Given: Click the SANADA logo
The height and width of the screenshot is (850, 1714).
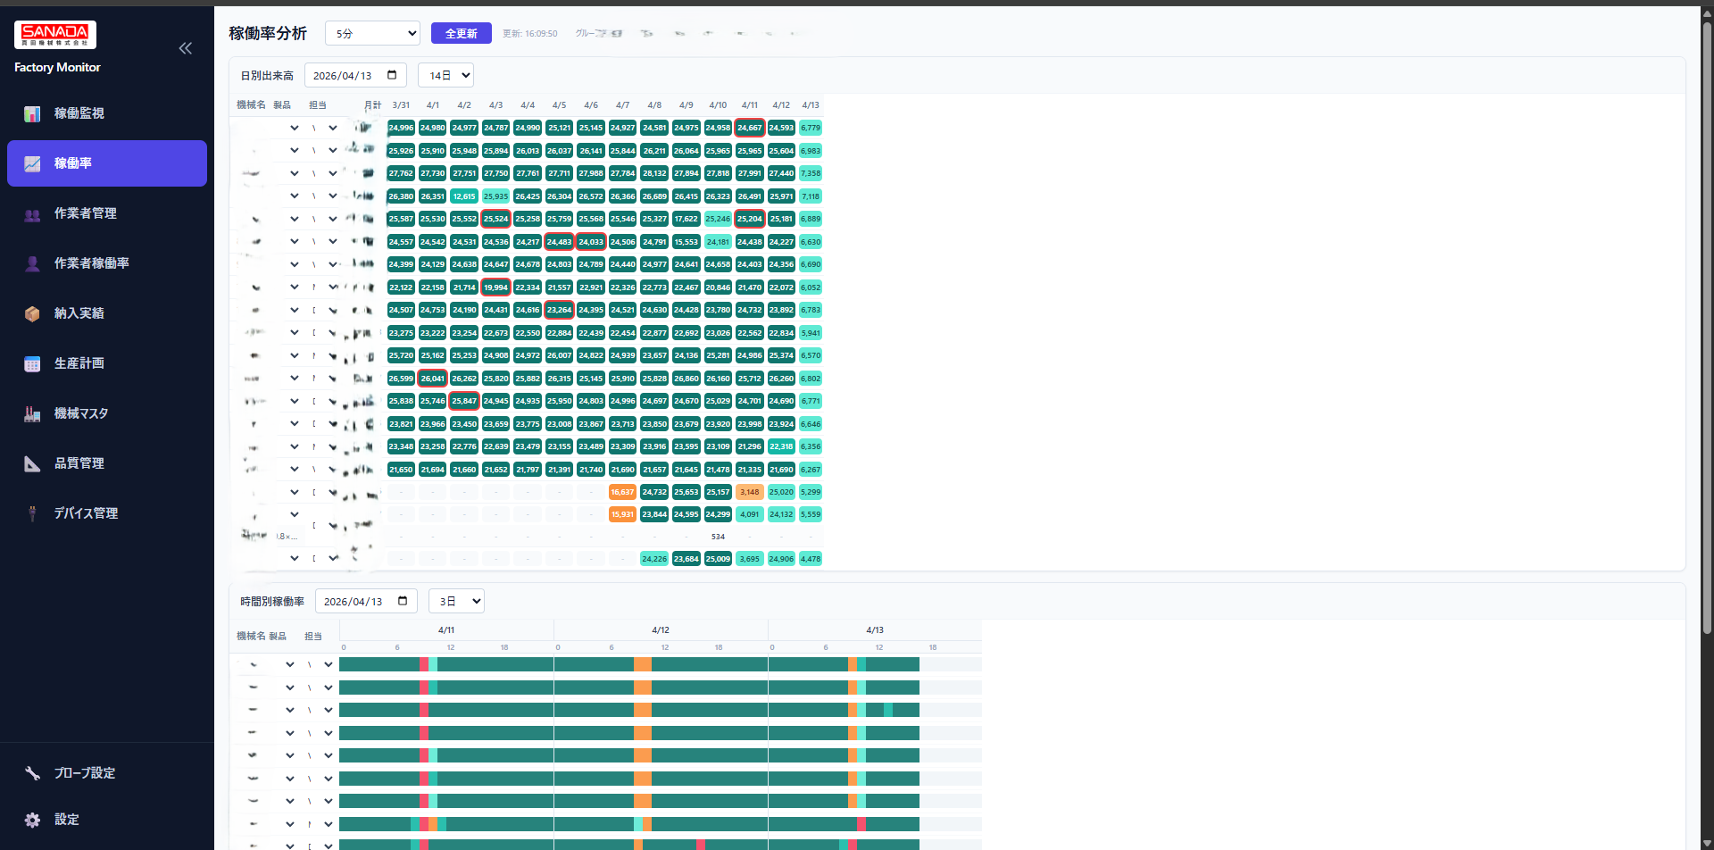Looking at the screenshot, I should 55,35.
